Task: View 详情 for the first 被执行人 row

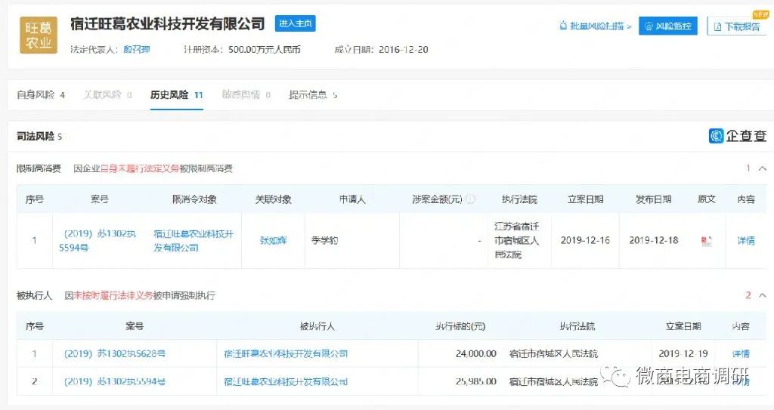Action: [x=741, y=353]
